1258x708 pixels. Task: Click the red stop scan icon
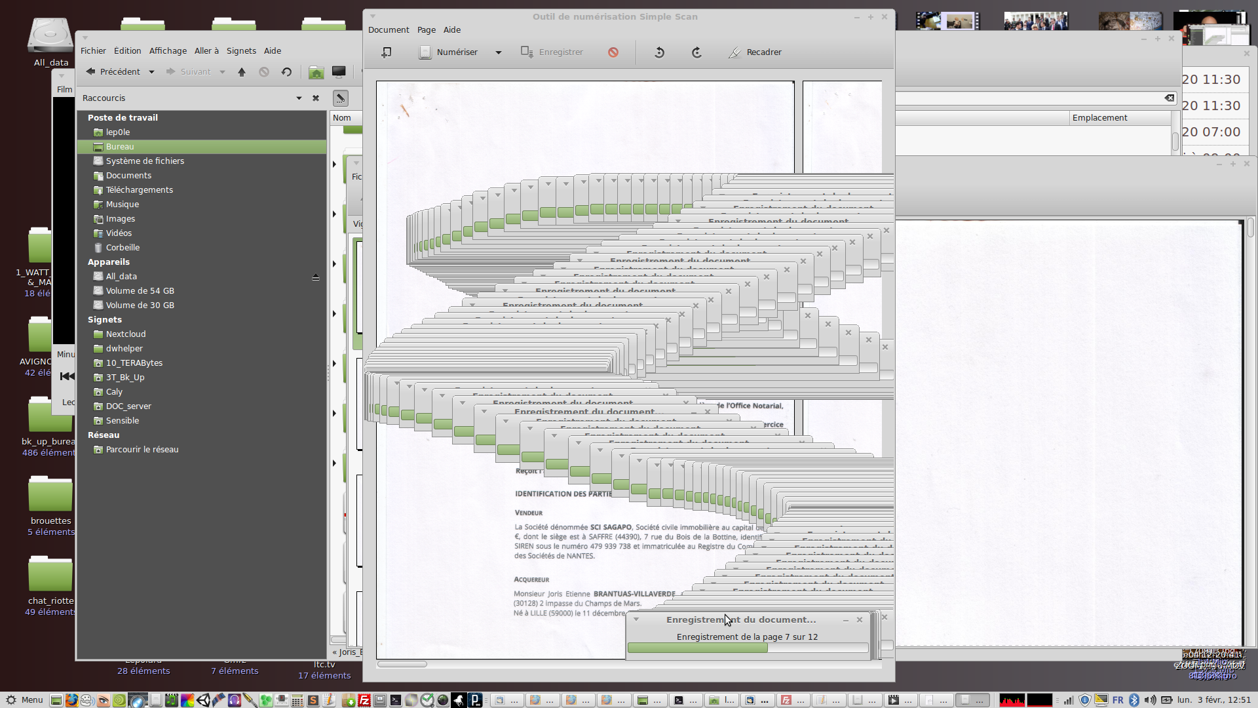(x=613, y=52)
